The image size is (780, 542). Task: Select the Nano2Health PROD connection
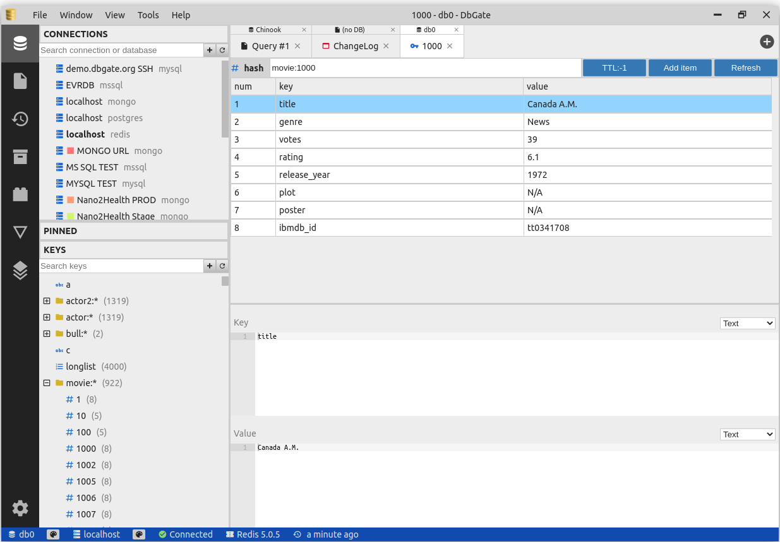click(123, 200)
